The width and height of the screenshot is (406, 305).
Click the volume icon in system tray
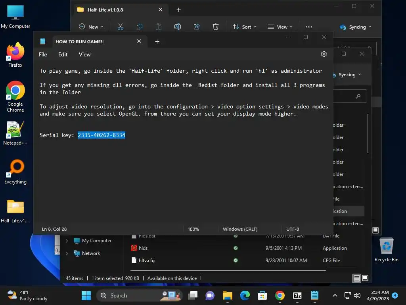[x=357, y=295]
